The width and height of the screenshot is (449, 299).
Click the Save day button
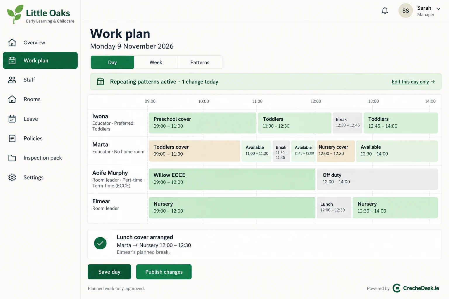pyautogui.click(x=109, y=272)
